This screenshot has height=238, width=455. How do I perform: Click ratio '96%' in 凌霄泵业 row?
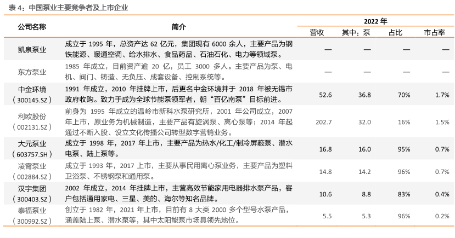tap(404, 172)
